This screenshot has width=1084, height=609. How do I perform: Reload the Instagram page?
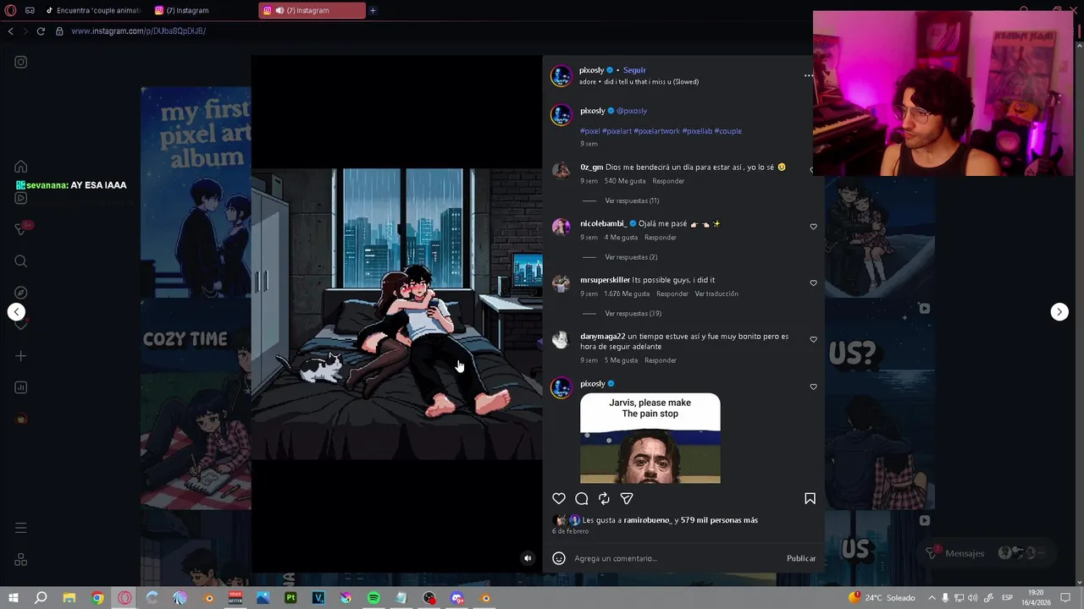pos(40,31)
